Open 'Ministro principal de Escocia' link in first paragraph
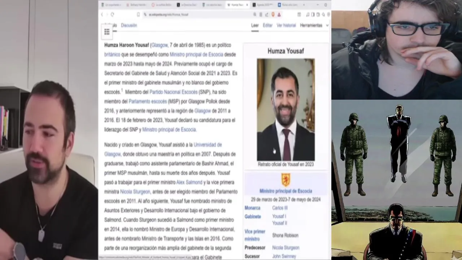The image size is (462, 260). point(196,55)
